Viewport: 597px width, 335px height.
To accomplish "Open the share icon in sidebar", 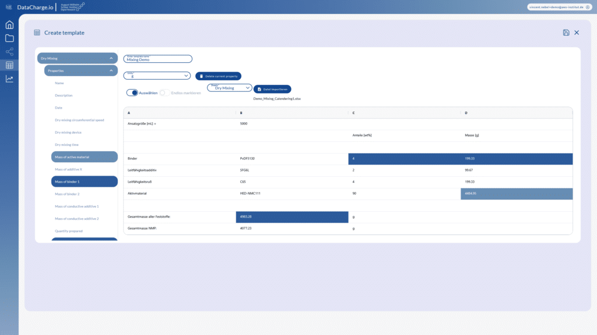I will click(9, 52).
